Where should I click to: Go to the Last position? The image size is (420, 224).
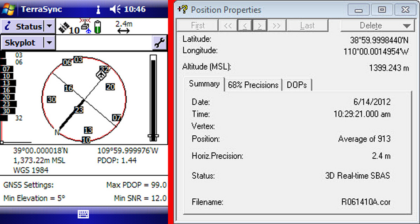[307, 26]
